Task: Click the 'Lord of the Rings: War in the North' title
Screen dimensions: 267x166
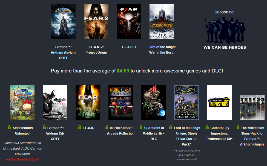Action: click(162, 49)
